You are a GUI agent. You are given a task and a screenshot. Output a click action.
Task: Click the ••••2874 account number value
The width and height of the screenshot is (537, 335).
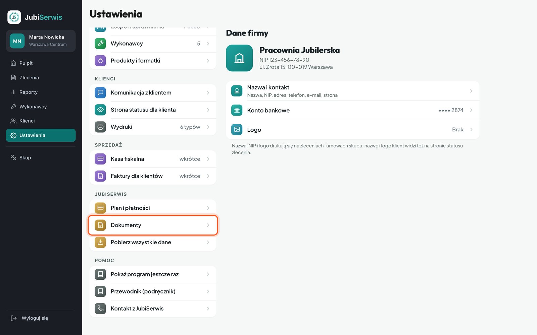pyautogui.click(x=451, y=110)
